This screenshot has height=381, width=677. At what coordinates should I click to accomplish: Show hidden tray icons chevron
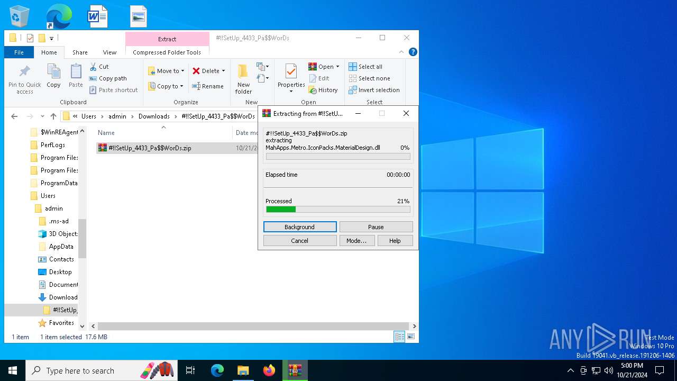click(570, 370)
